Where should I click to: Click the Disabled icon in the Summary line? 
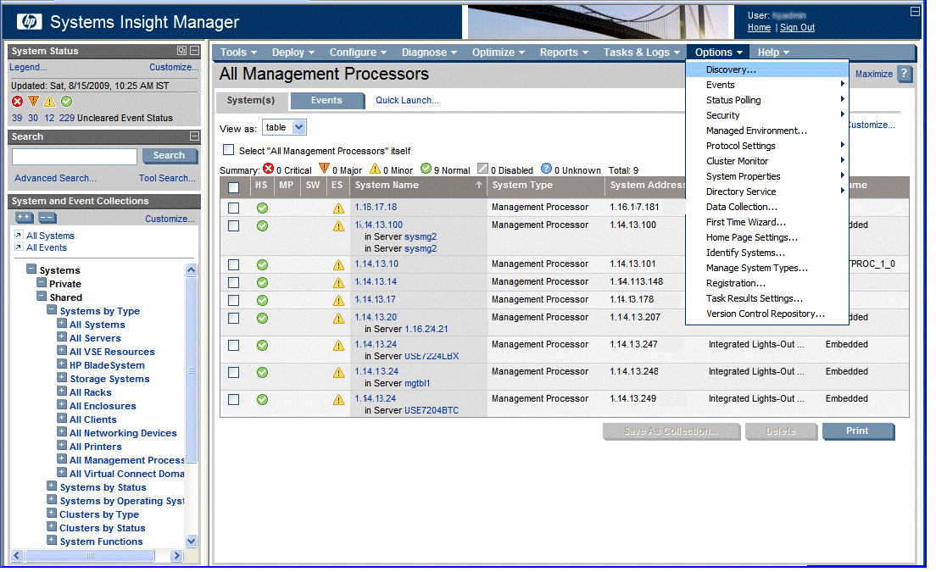tap(483, 169)
